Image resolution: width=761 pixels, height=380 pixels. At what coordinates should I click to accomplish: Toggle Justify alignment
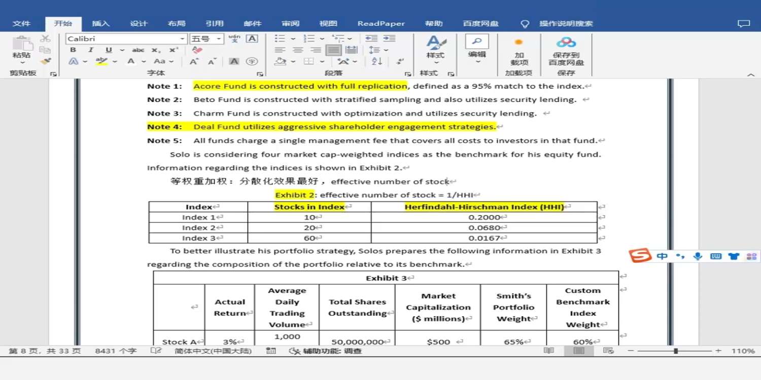[x=333, y=50]
